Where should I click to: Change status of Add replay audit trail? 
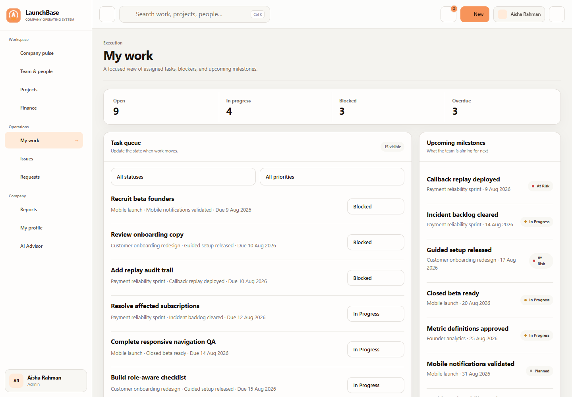(376, 278)
